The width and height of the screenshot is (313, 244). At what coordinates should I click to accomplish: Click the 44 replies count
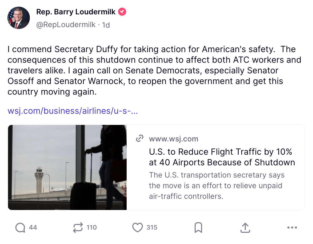tap(33, 228)
